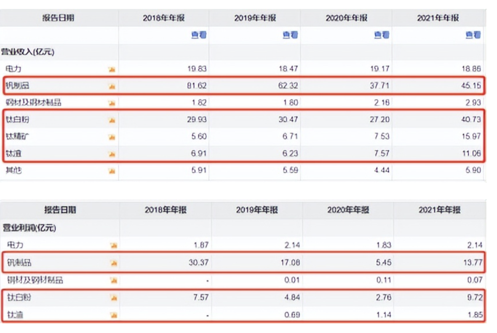View the 2021年年报 report via 查看
The height and width of the screenshot is (333, 497).
point(473,35)
